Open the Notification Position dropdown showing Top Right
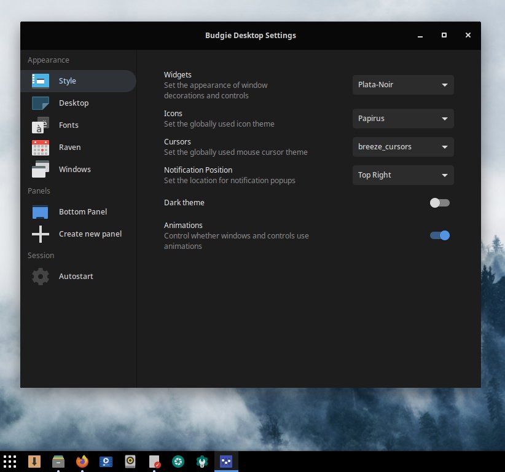505x472 pixels. 402,175
